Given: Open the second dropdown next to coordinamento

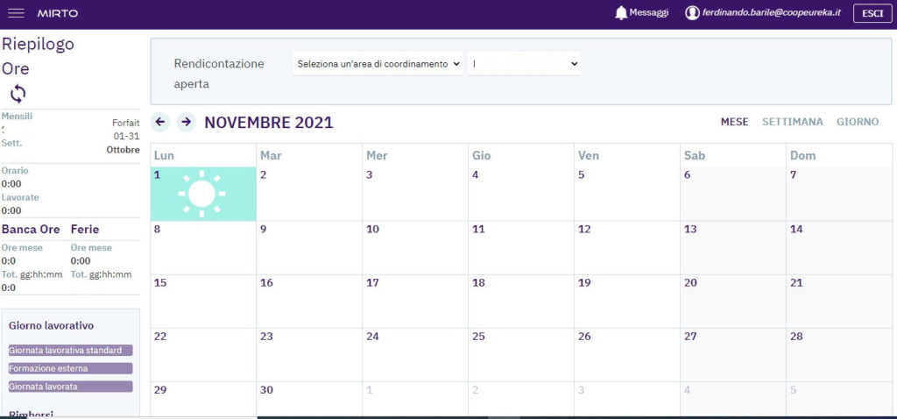Looking at the screenshot, I should click(x=524, y=64).
